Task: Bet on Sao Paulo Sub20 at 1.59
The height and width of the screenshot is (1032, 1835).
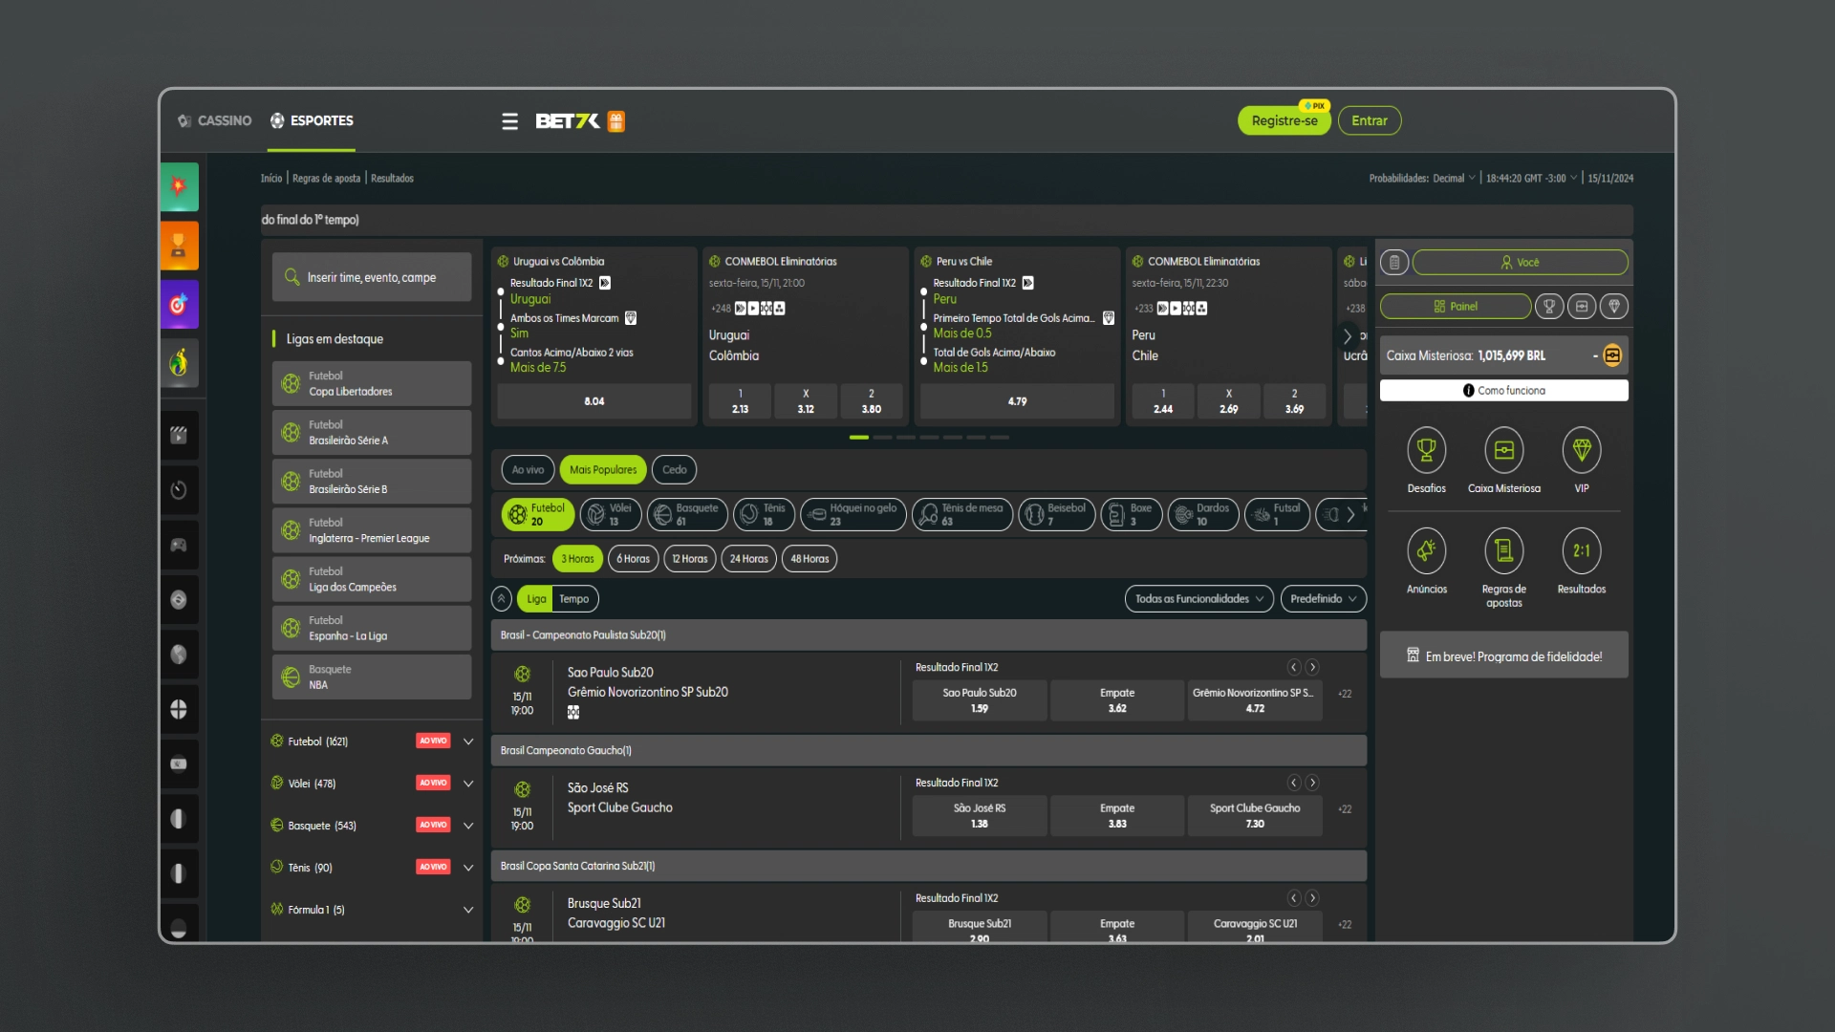Action: pos(980,700)
